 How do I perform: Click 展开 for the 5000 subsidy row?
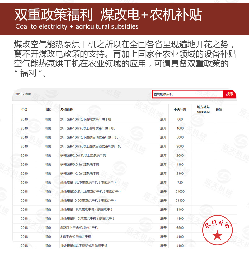pos(163,137)
